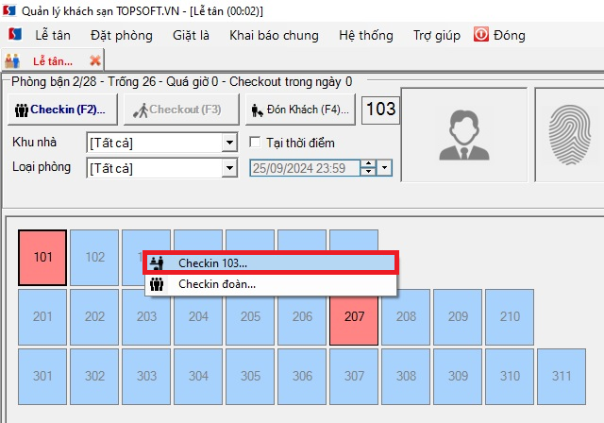Select room 209 tile
Screen dimensions: 604x423
(458, 317)
